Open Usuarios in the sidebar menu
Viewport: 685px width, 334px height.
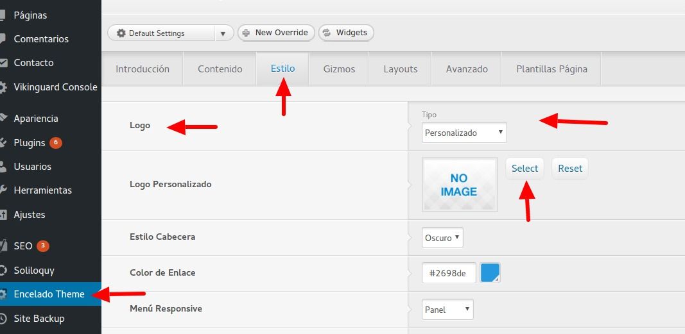click(32, 167)
